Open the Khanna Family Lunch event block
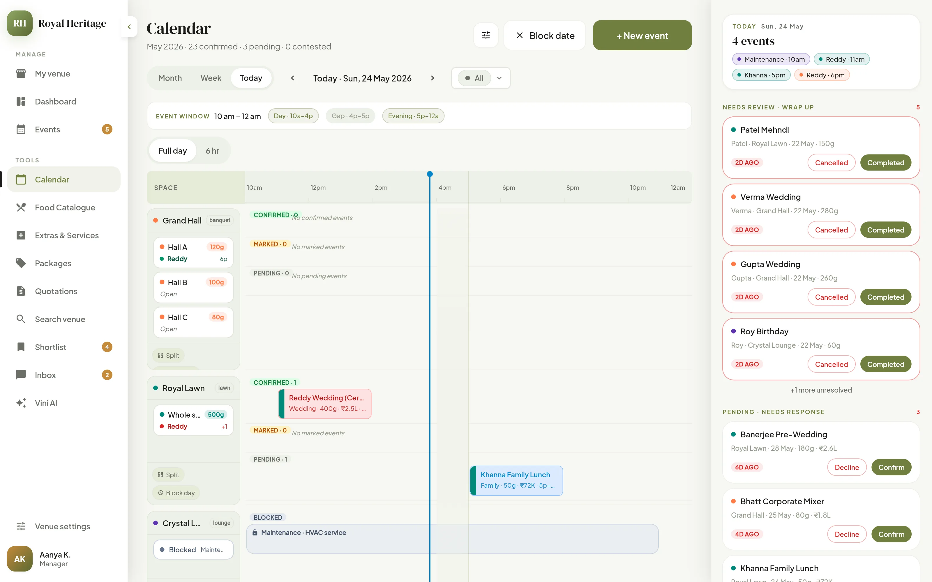This screenshot has width=932, height=582. [516, 480]
